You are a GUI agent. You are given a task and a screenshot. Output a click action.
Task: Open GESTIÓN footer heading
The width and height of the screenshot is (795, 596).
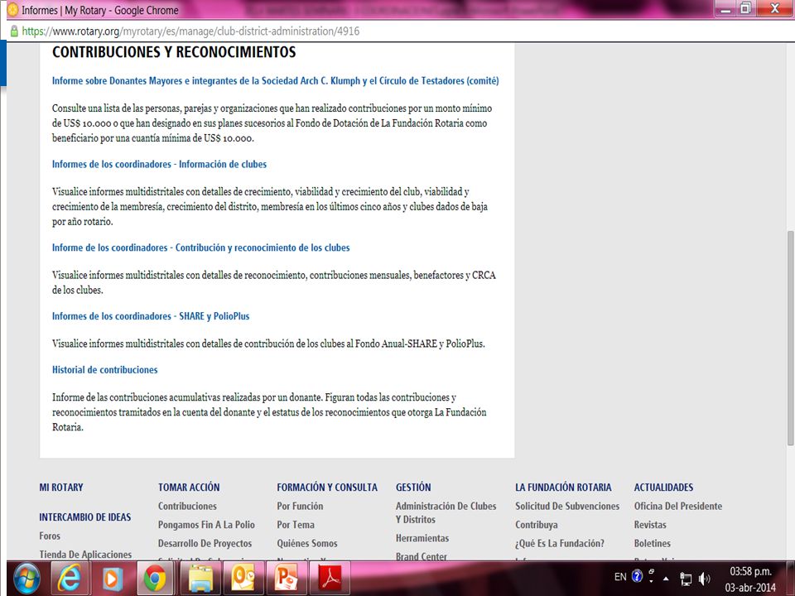coord(413,488)
